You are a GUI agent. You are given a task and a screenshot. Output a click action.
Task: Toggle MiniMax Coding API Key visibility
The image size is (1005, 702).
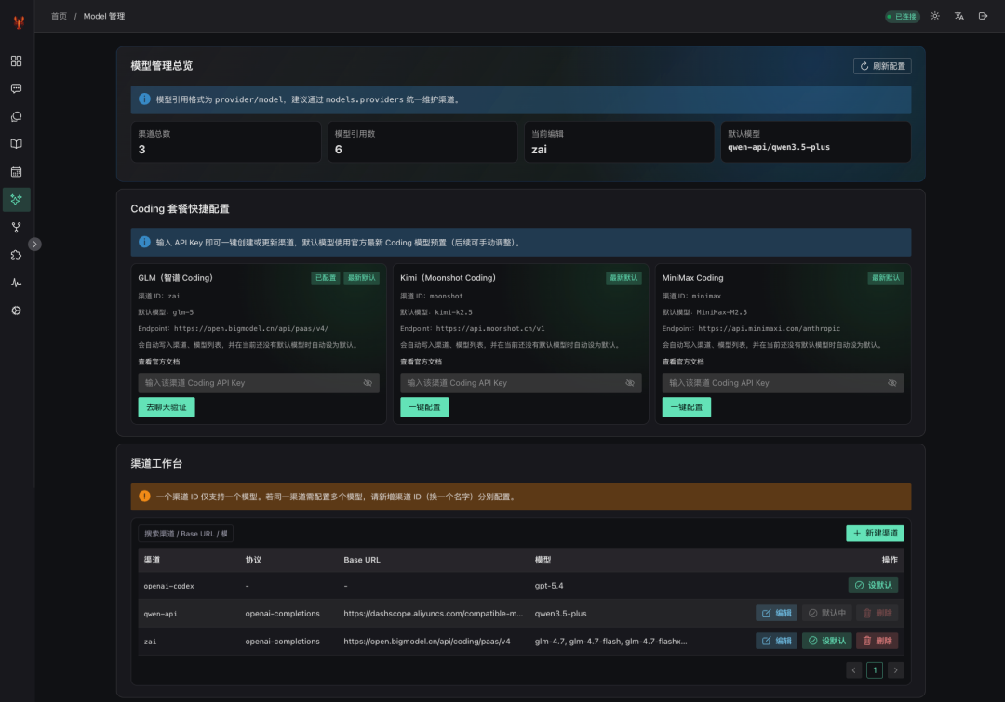[x=891, y=382]
